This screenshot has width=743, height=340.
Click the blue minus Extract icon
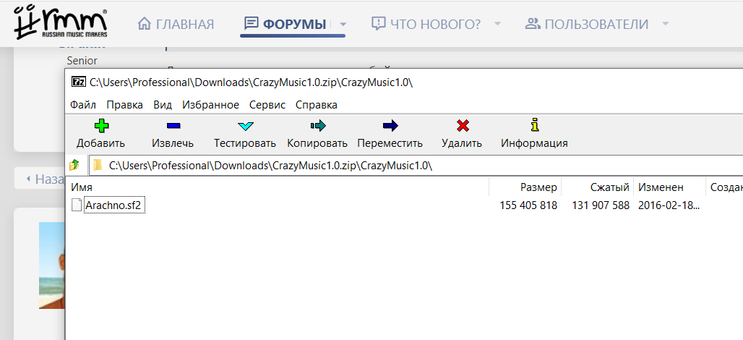[x=173, y=126]
